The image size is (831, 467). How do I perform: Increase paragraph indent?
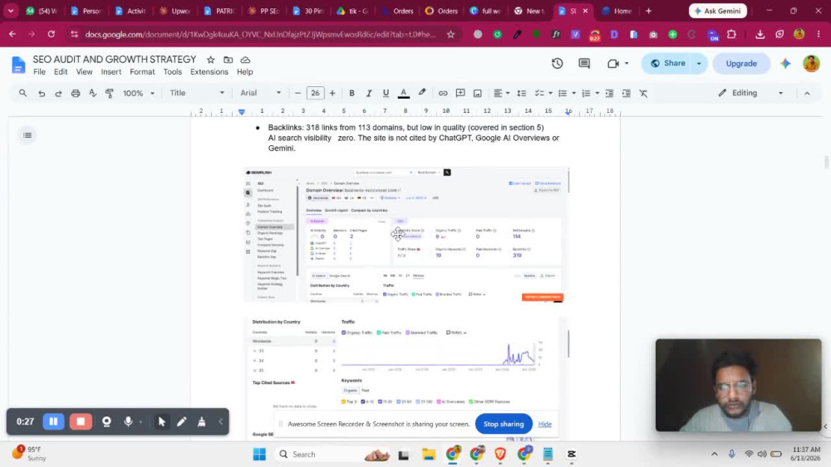(x=627, y=93)
